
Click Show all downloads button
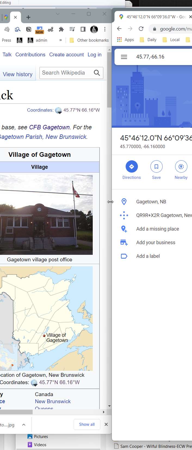click(87, 424)
